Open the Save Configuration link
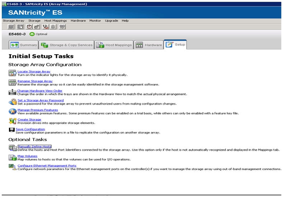The height and width of the screenshot is (206, 282). 30,129
